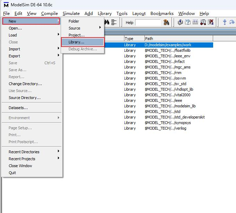Image resolution: width=236 pixels, height=213 pixels.
Task: Choose Quit from the File menu
Action: click(x=31, y=173)
